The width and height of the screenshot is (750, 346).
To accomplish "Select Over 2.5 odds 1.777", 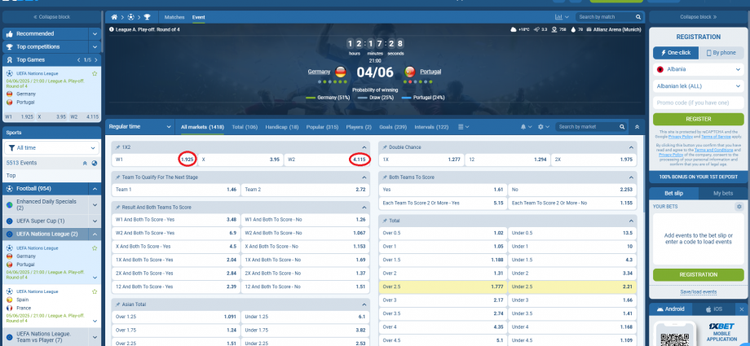I will tap(443, 287).
